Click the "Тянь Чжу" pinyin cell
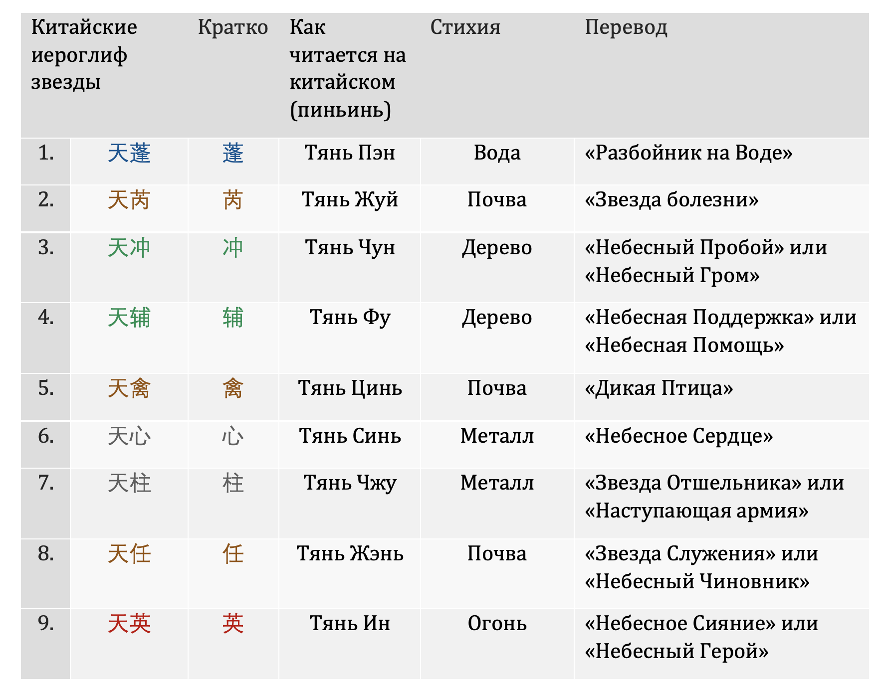Image resolution: width=886 pixels, height=693 pixels. click(350, 483)
